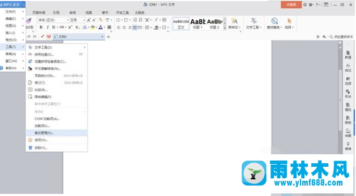Viewport: 356px width, 196px height.
Task: Select 字数统计(W) menu entry
Action: 56,76
